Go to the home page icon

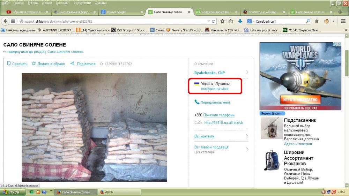coord(317,21)
